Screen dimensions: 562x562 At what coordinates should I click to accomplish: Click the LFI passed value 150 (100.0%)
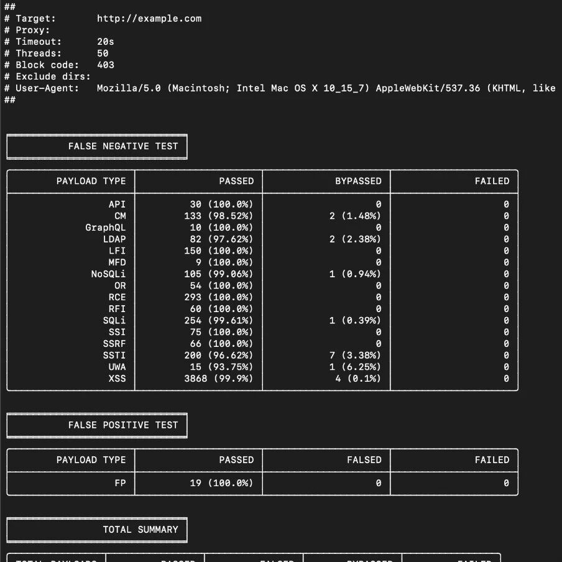click(219, 251)
